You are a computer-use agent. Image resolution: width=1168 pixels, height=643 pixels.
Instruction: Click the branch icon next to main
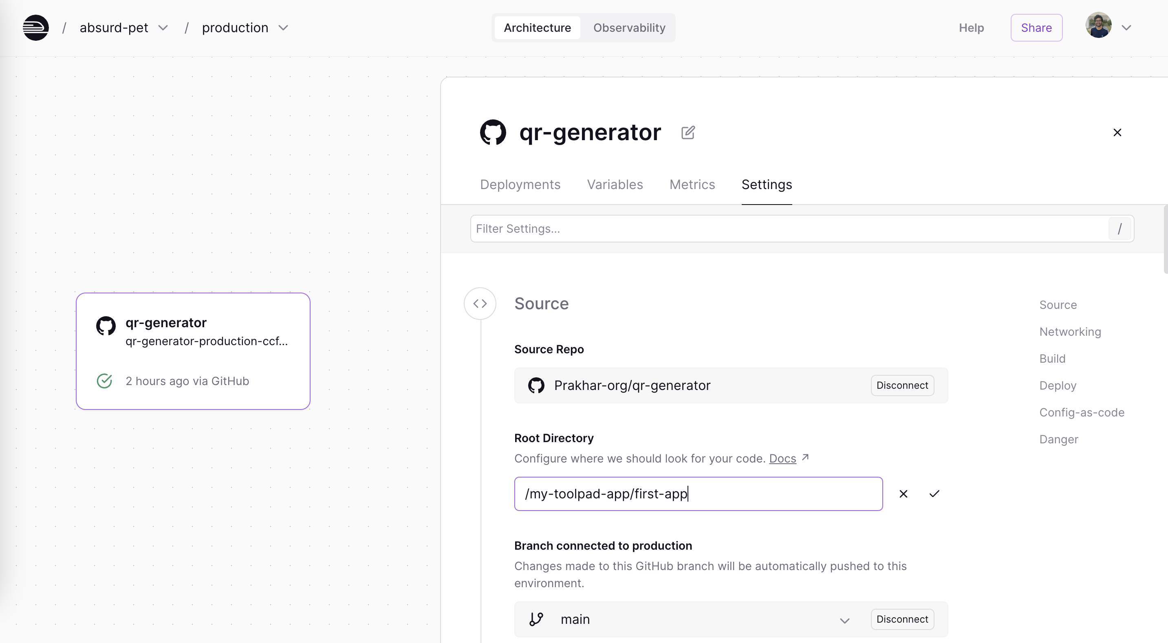(536, 619)
